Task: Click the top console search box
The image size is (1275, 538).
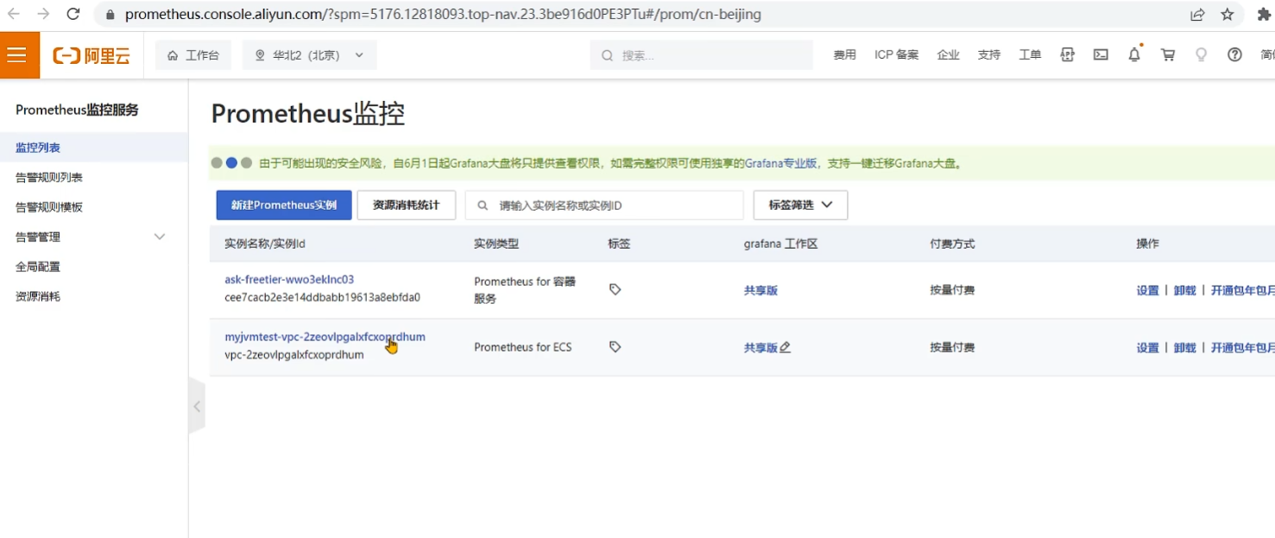Action: pyautogui.click(x=701, y=54)
